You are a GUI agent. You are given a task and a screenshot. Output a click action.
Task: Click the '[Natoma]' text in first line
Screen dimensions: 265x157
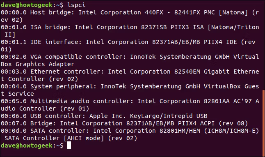(233, 12)
